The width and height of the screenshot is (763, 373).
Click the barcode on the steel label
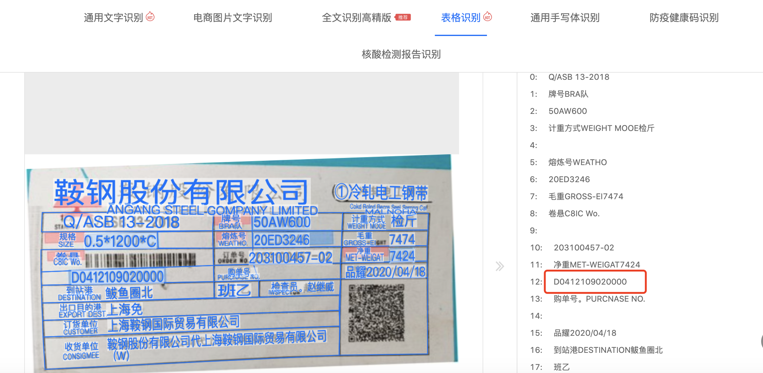pyautogui.click(x=140, y=260)
